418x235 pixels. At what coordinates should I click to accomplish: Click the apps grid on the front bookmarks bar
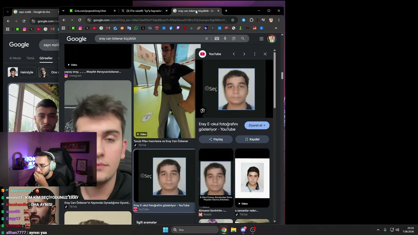(x=63, y=28)
